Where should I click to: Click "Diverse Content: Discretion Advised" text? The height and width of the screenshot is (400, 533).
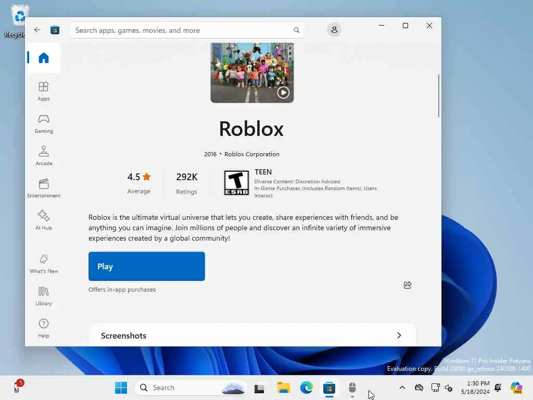(x=297, y=181)
